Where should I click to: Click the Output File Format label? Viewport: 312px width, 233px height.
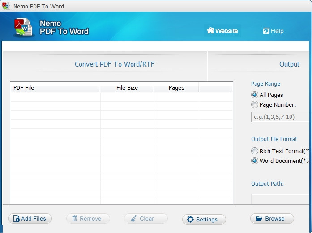274,139
